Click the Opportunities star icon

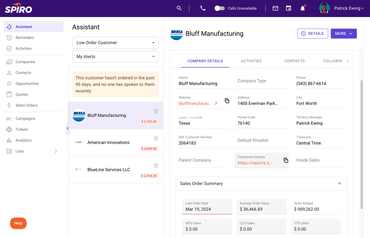[9, 83]
